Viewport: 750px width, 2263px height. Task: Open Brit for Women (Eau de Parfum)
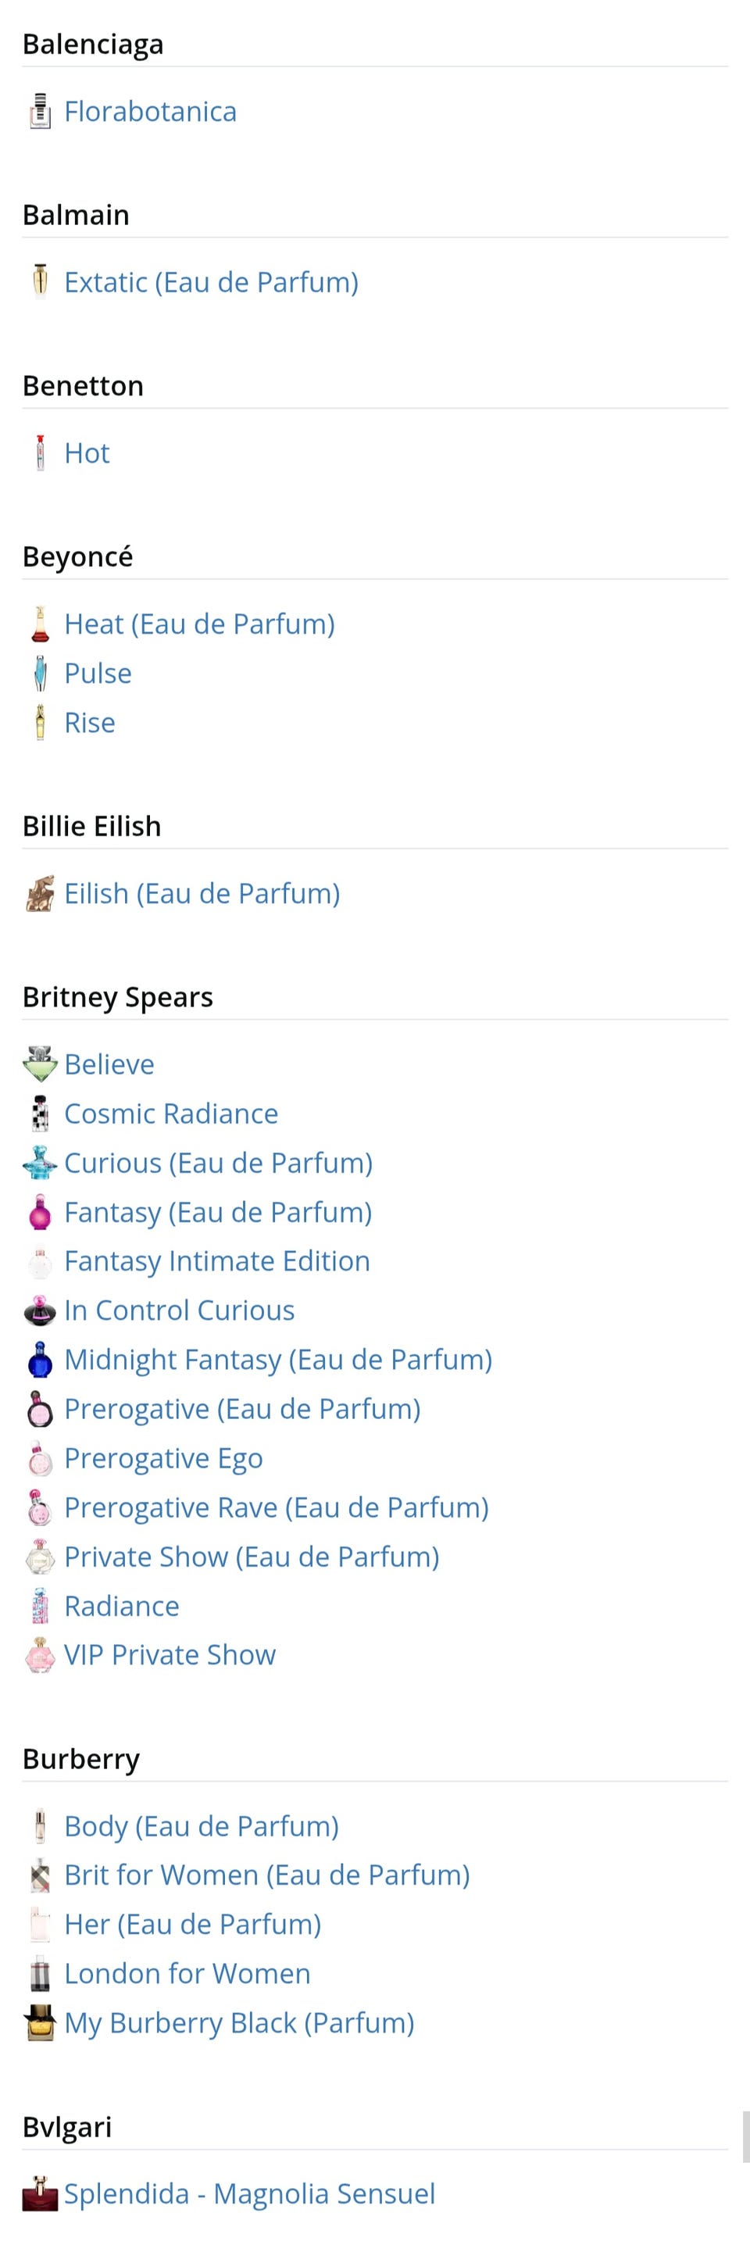point(267,1875)
